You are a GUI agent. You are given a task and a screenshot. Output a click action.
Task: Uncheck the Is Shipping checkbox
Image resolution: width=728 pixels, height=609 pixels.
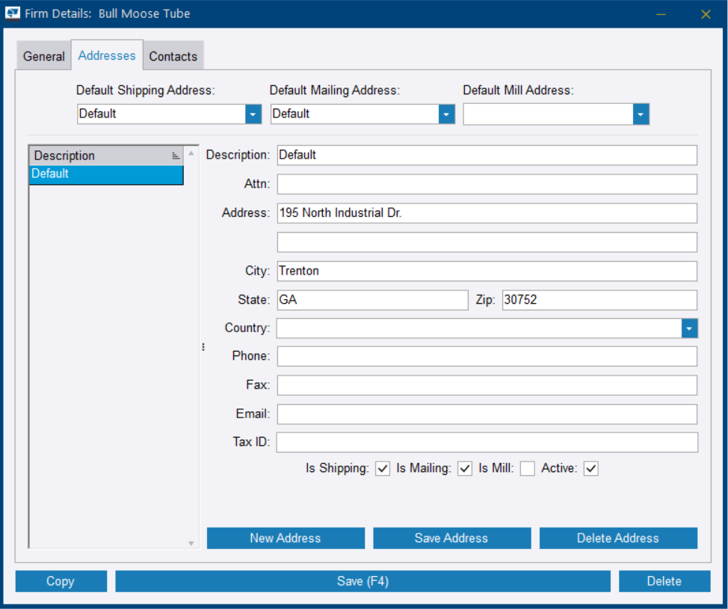click(x=383, y=469)
